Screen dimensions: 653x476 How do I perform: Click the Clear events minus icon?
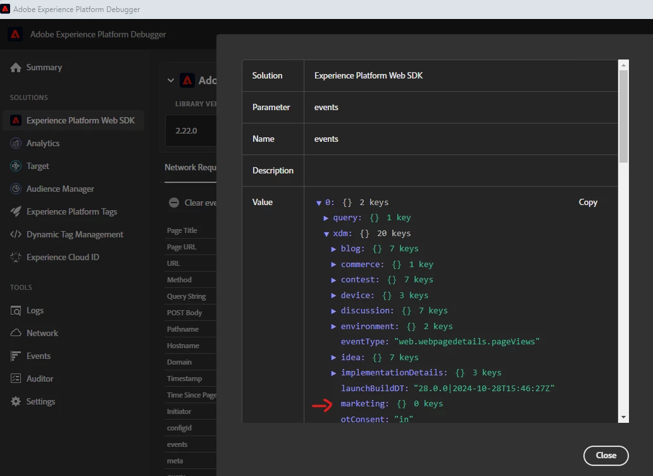[x=173, y=203]
